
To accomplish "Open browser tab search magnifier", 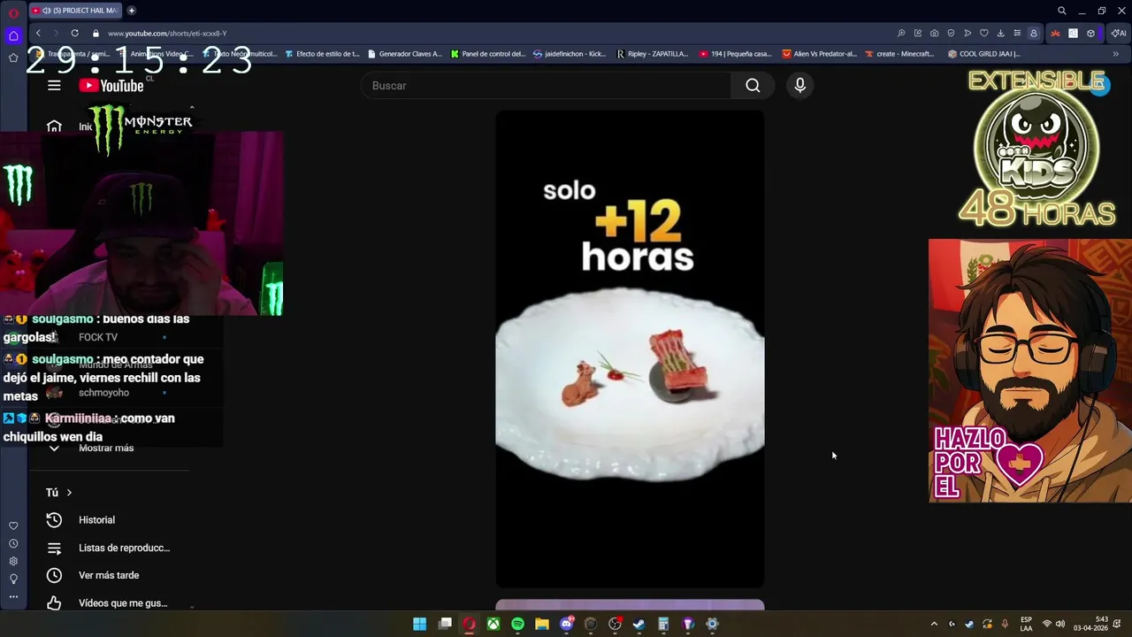I will click(1061, 11).
